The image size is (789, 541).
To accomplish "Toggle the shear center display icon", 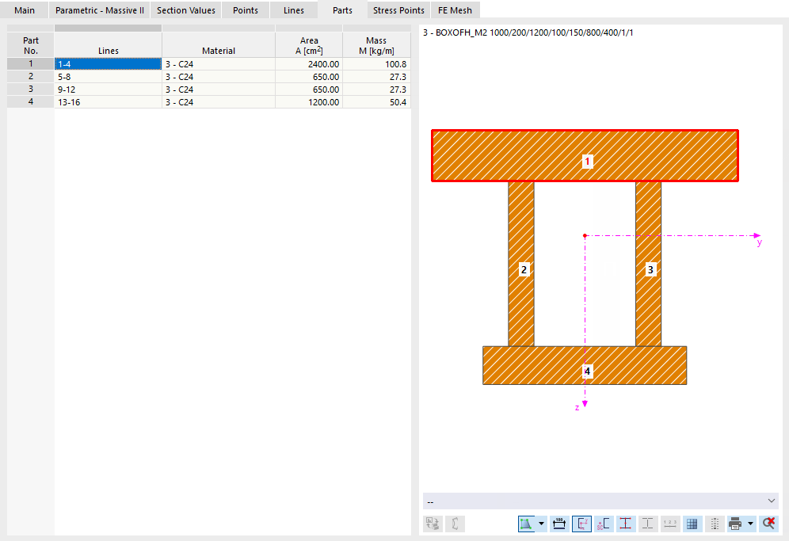I will [604, 524].
